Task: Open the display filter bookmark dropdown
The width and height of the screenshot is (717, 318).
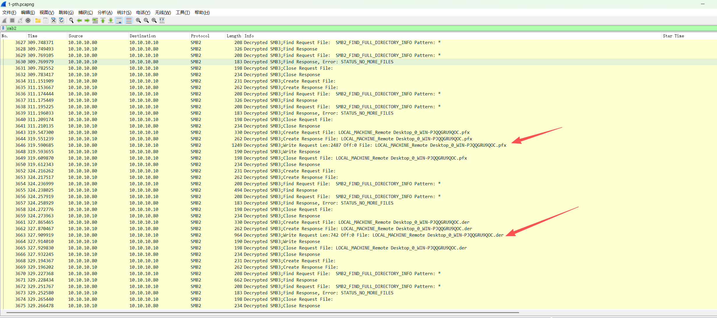Action: pos(3,28)
